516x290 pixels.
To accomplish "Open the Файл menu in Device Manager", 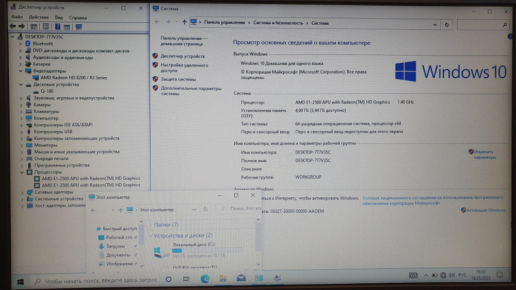I will pyautogui.click(x=17, y=17).
